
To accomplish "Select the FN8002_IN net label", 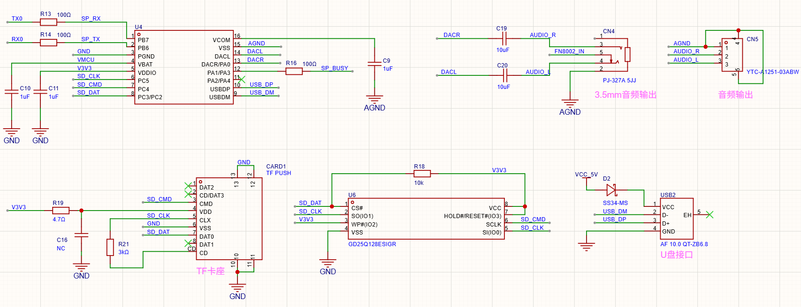I will (569, 51).
